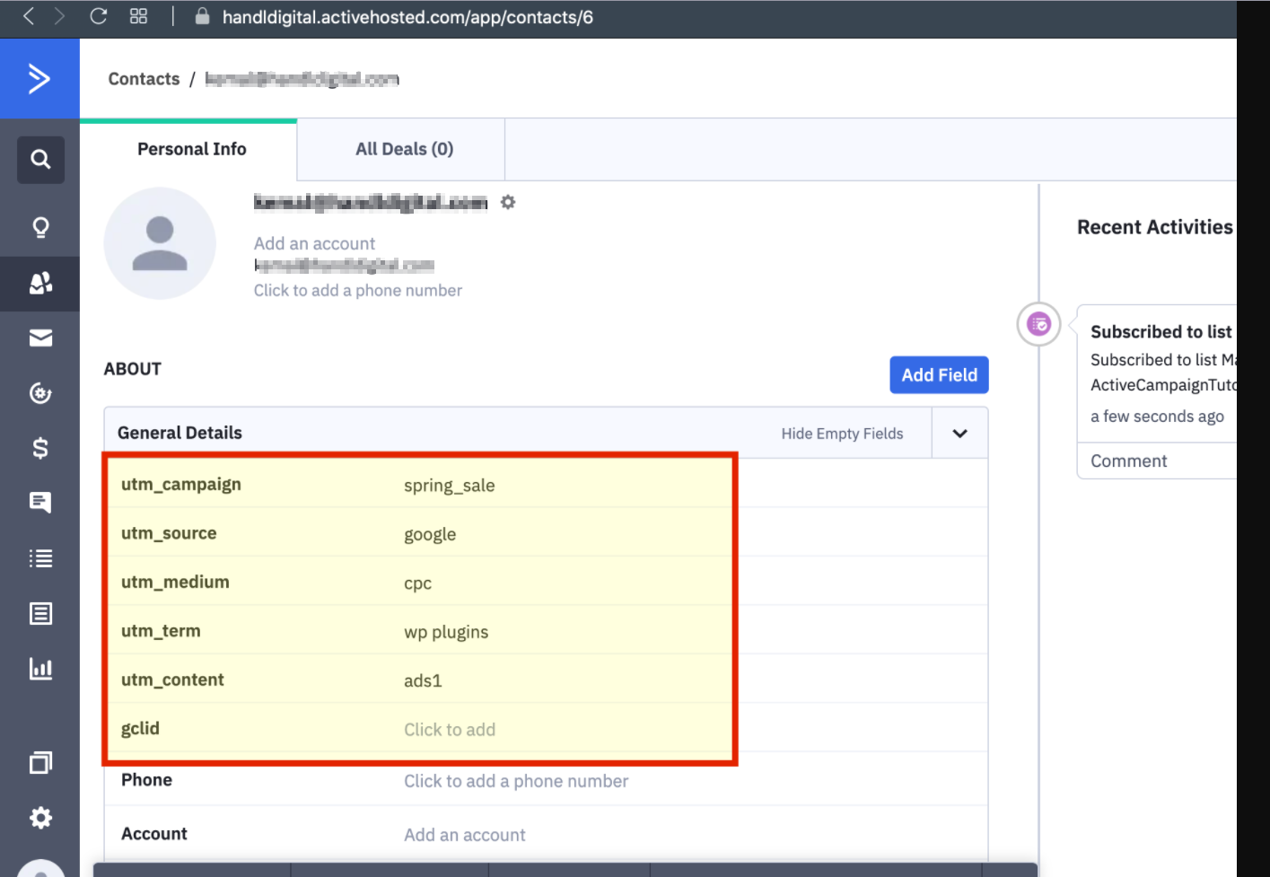The height and width of the screenshot is (877, 1270).
Task: Open Automations icon in sidebar
Action: tap(40, 393)
